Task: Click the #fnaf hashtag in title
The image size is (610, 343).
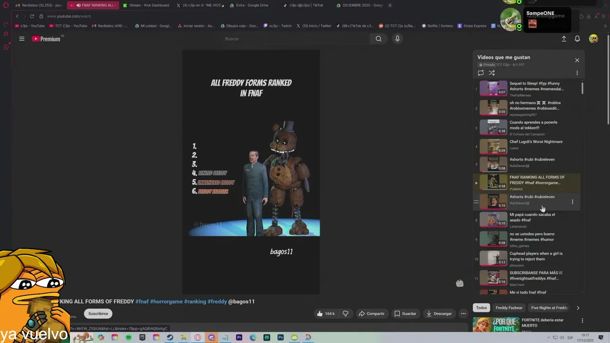Action: coord(142,302)
